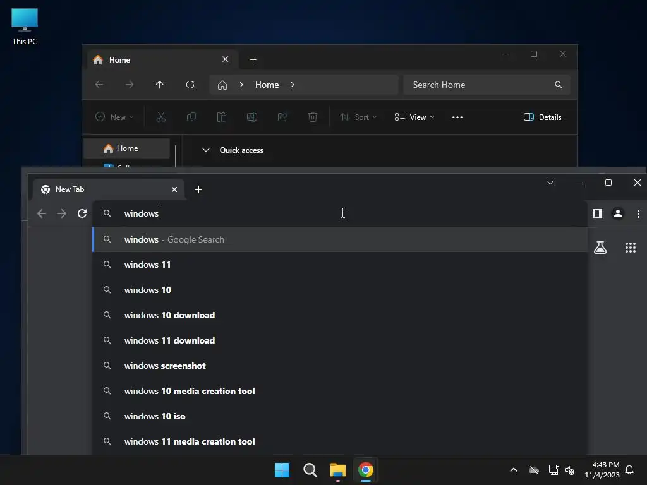Image resolution: width=647 pixels, height=485 pixels.
Task: Choose 'windows 10 download' suggestion
Action: tap(340, 315)
